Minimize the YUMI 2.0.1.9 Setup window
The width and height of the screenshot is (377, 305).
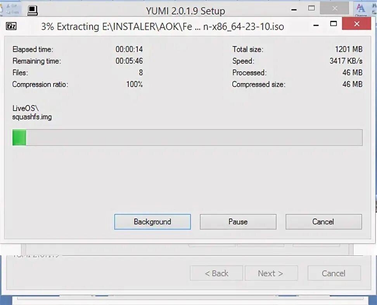[294, 10]
